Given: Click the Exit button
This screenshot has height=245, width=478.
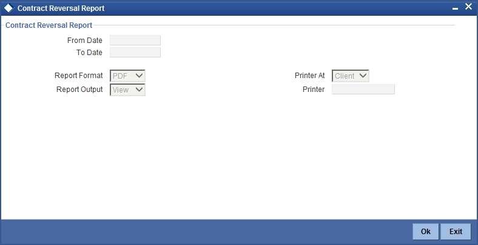Looking at the screenshot, I should pos(456,232).
